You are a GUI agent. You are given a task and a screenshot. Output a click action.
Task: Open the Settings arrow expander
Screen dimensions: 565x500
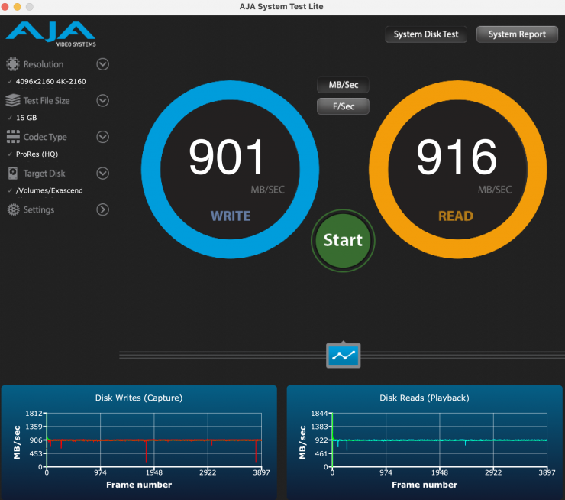coord(102,209)
